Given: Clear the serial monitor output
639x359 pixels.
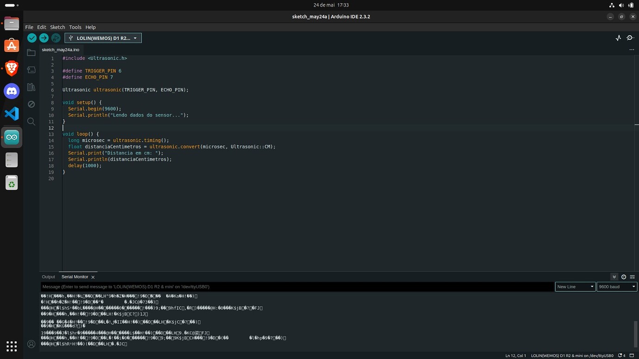Looking at the screenshot, I should pyautogui.click(x=632, y=277).
